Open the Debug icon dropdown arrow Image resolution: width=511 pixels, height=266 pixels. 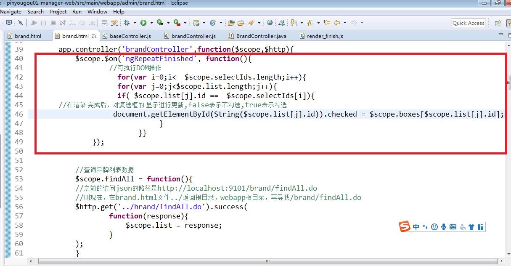(135, 23)
